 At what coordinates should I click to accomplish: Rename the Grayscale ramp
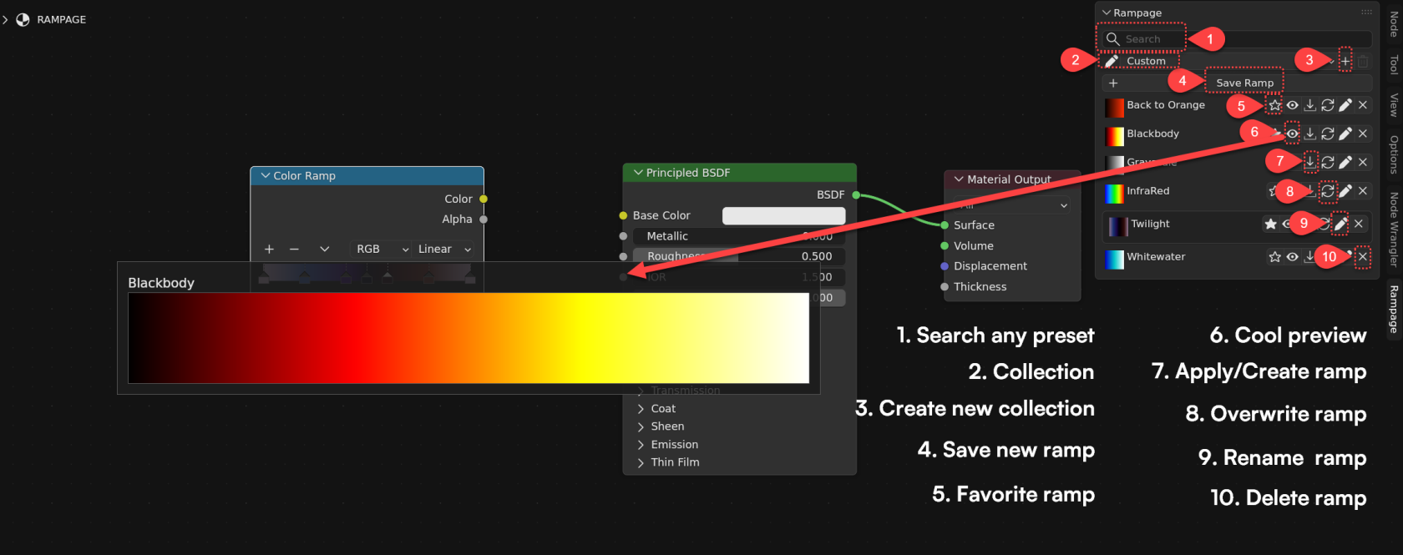tap(1345, 162)
